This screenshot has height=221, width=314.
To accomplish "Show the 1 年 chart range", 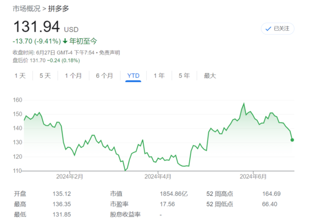I will click(x=159, y=75).
